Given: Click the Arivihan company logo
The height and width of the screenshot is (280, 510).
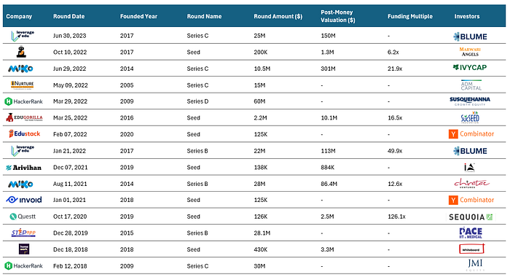Looking at the screenshot, I should pyautogui.click(x=24, y=168).
